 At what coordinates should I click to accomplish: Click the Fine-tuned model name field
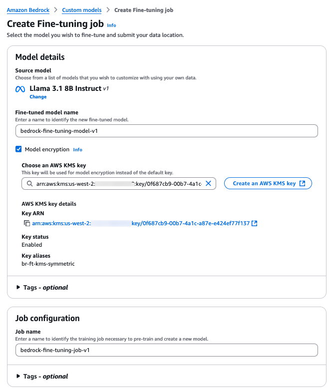tap(166, 130)
